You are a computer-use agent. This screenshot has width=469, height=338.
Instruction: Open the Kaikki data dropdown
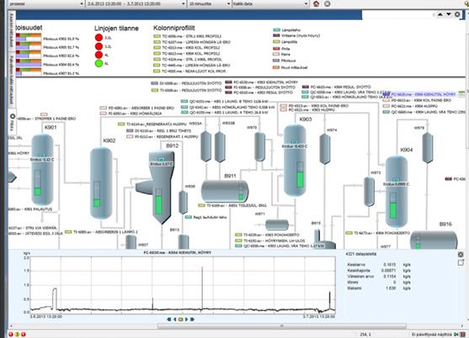pyautogui.click(x=270, y=4)
